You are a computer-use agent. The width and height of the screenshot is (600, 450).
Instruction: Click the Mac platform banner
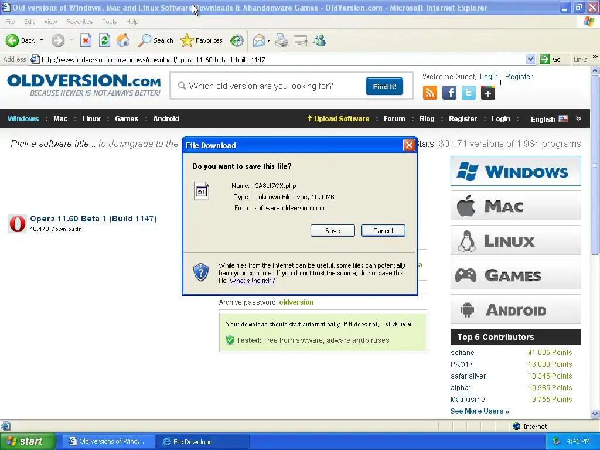point(516,206)
